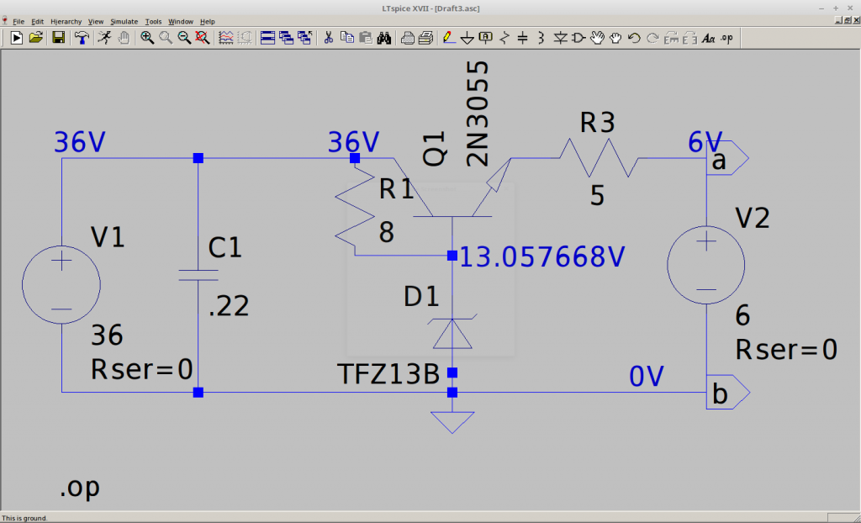
Task: Click the Zoom in magnifier icon
Action: pyautogui.click(x=147, y=37)
